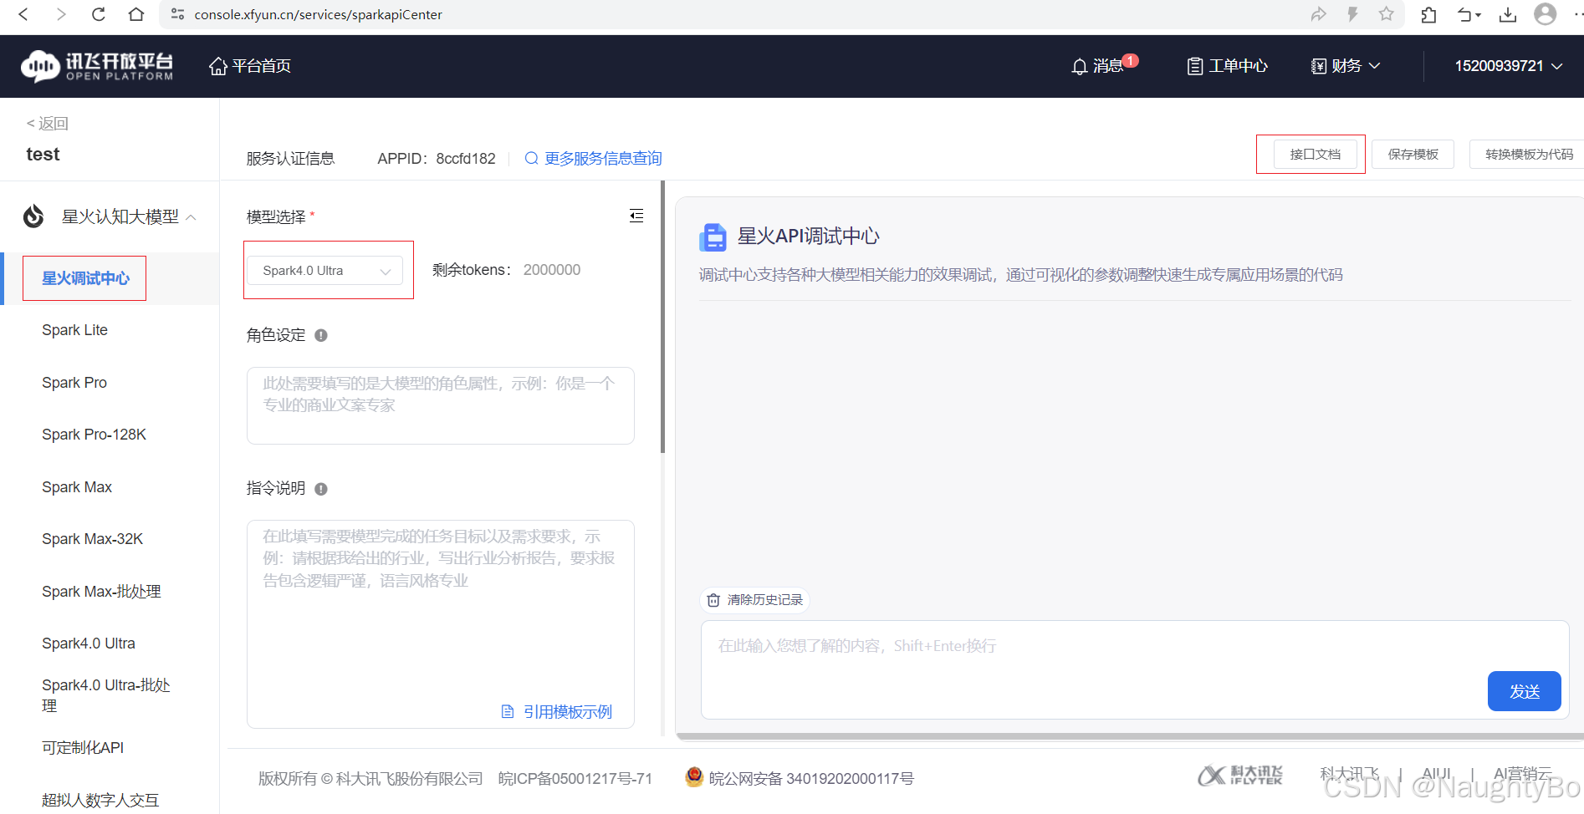This screenshot has width=1584, height=814.
Task: Open the Spark4.0 Ultra model dropdown
Action: tap(324, 271)
